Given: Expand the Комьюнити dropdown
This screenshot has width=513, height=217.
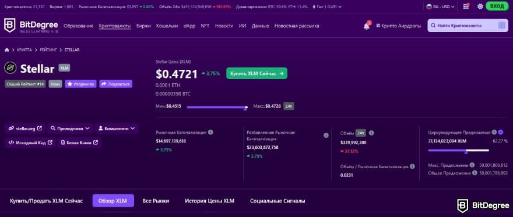Looking at the screenshot, I should 117,129.
